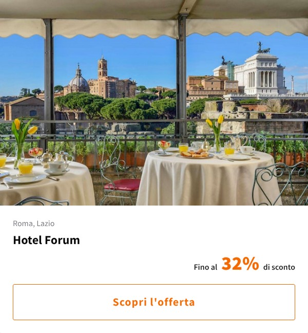
Task: Click the church dome in the photo
Action: 79,82
